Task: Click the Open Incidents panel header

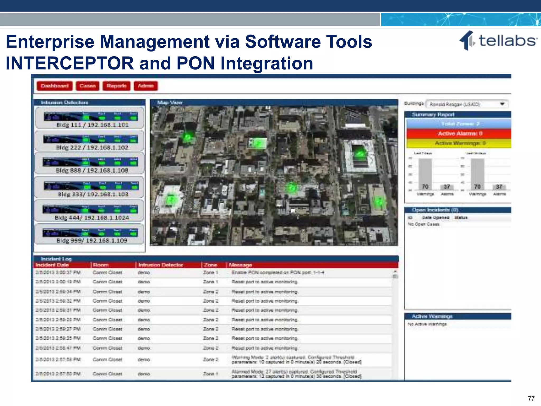Action: tap(458, 210)
